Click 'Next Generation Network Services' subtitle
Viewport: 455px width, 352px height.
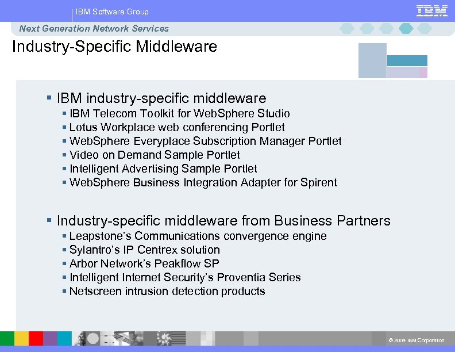tap(94, 28)
